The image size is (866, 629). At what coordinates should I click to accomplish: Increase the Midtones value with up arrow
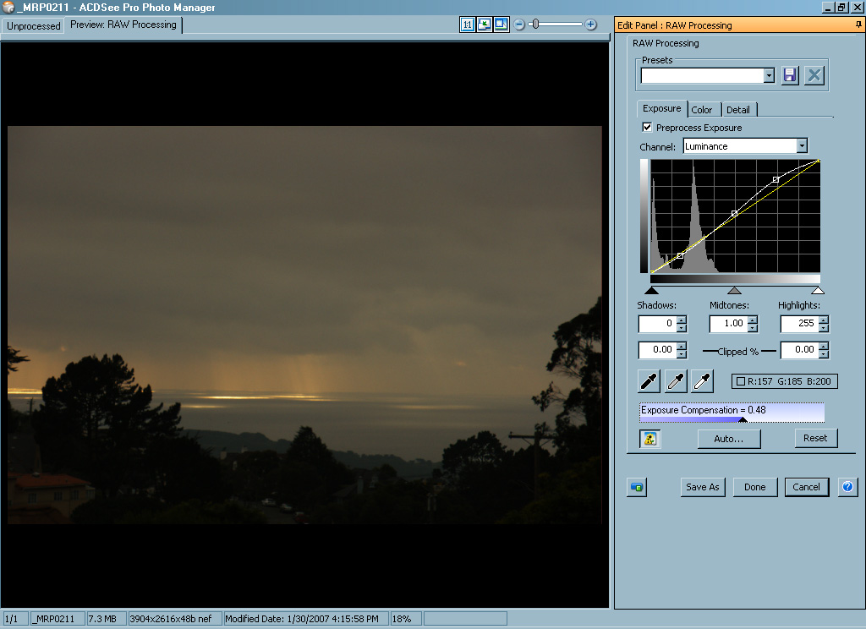tap(753, 320)
